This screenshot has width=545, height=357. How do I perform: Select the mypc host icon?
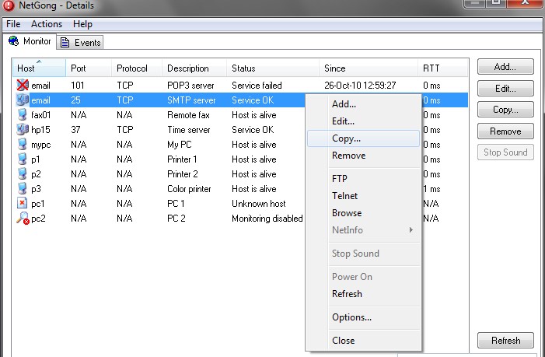point(22,145)
